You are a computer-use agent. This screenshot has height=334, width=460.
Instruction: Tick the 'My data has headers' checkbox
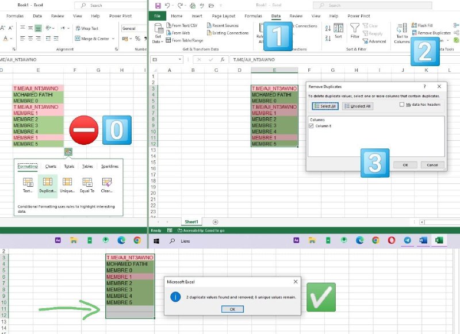point(402,105)
